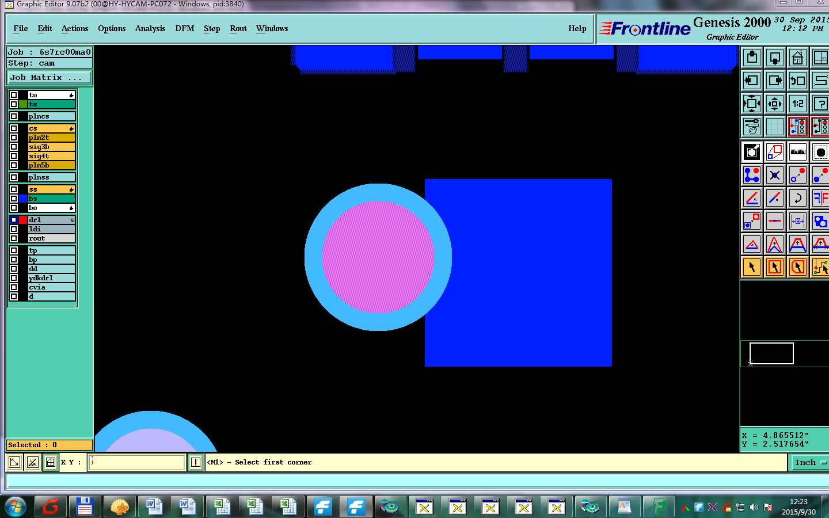
Task: Click the white rectangle in overview window
Action: pos(771,353)
